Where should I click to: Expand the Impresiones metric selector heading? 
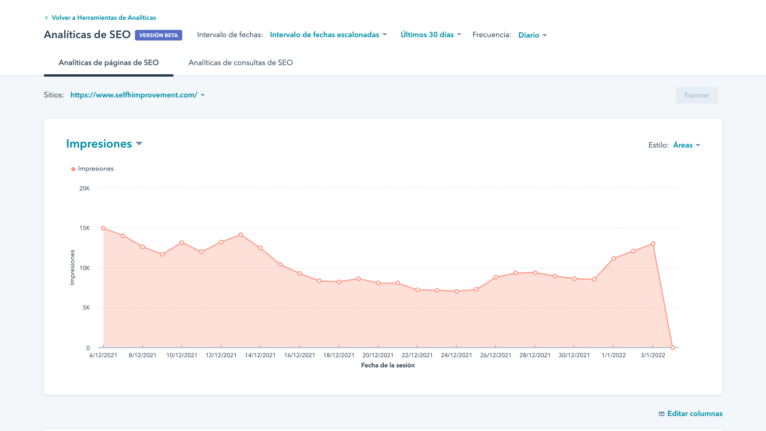pos(104,144)
